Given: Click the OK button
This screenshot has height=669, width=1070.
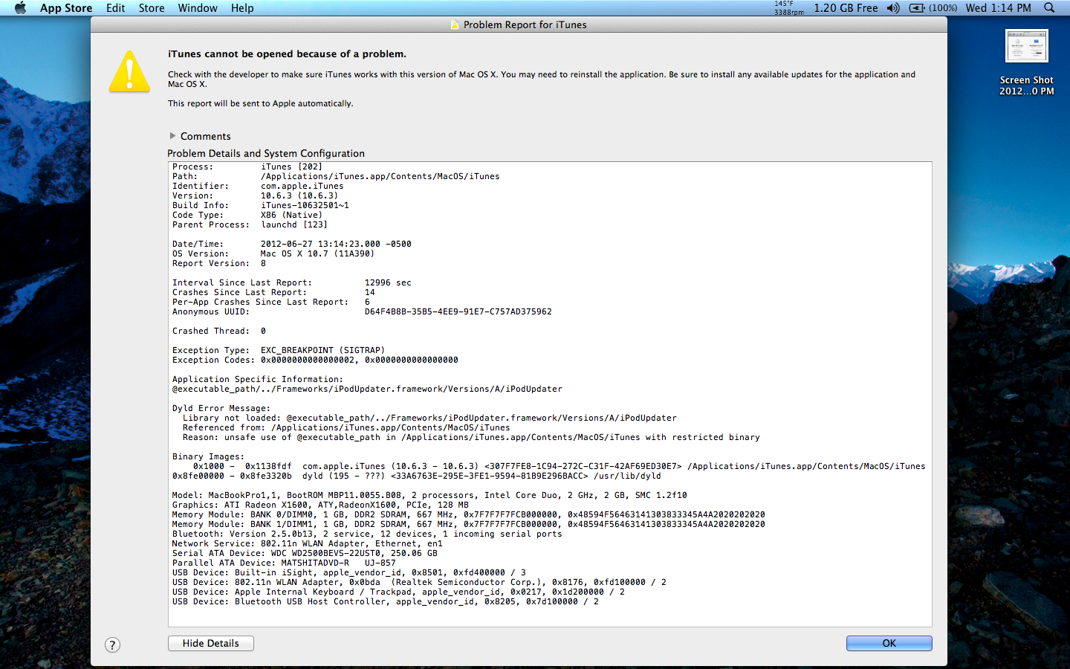Looking at the screenshot, I should point(889,644).
